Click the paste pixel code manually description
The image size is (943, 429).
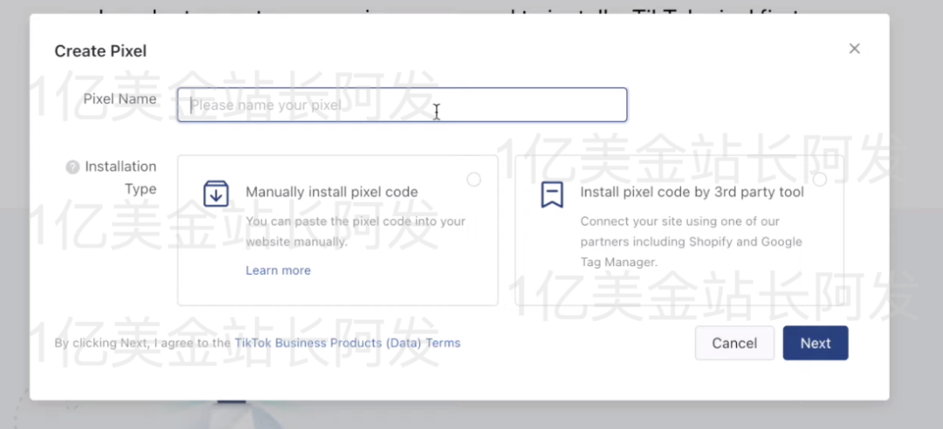(355, 231)
